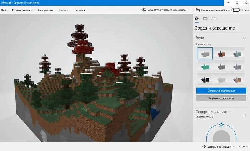Collapse the Поворот источников освещения section
This screenshot has height=151, width=250.
coord(244,114)
